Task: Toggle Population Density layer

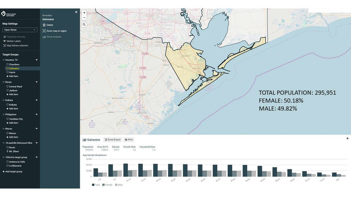Action: click(x=14, y=37)
